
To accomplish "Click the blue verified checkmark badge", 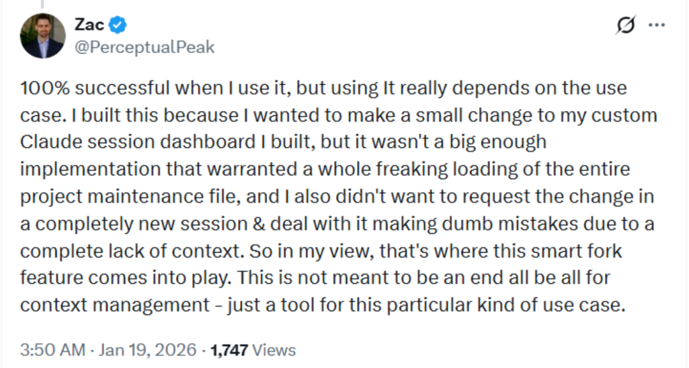I will pyautogui.click(x=119, y=25).
